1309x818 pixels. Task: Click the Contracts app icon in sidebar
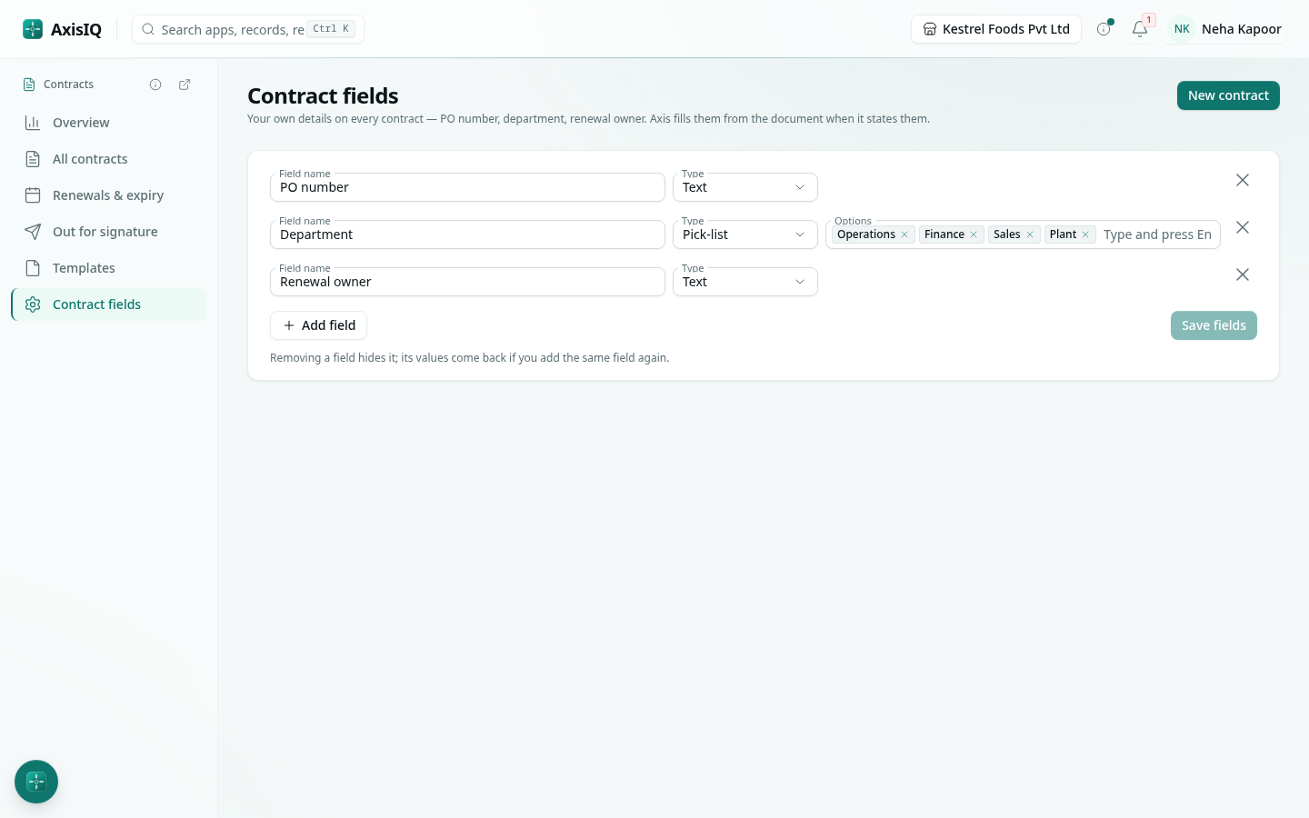click(29, 85)
